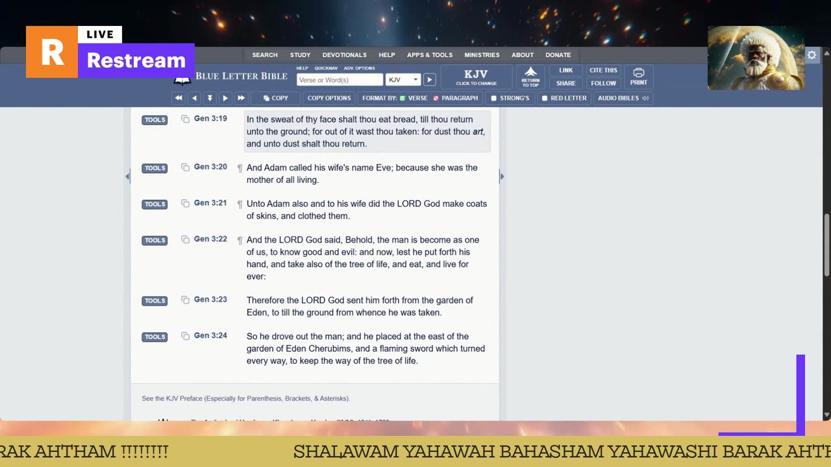Click KJV Click to Change button

[476, 77]
